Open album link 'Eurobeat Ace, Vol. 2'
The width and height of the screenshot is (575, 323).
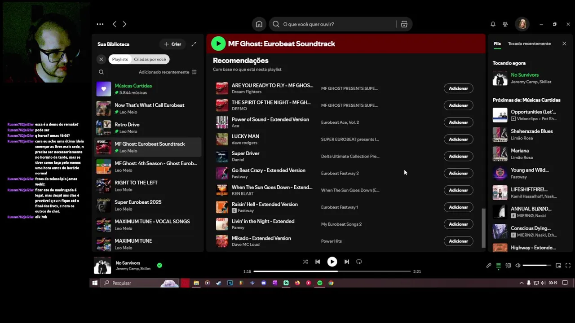[x=340, y=122]
